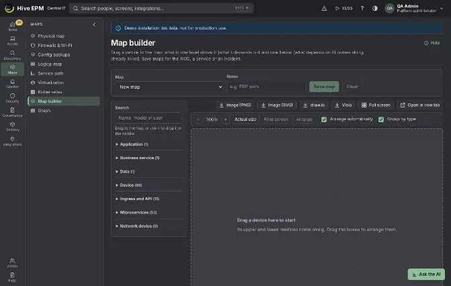Click Fit to screen

(276, 120)
